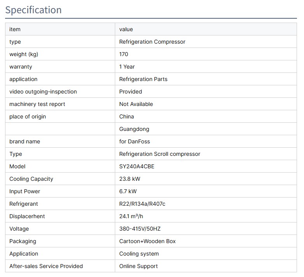Select the Not Available test report value
This screenshot has height=277, width=304.
136,104
